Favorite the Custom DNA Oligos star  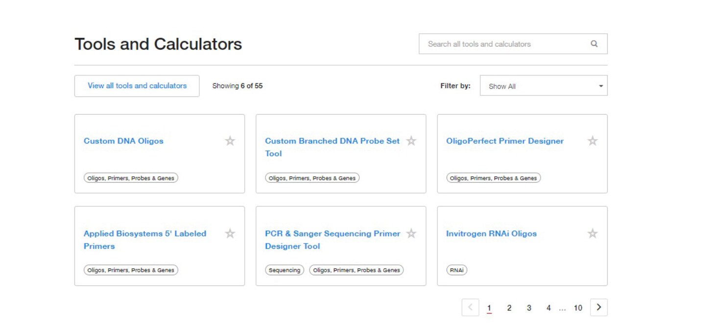pos(230,141)
